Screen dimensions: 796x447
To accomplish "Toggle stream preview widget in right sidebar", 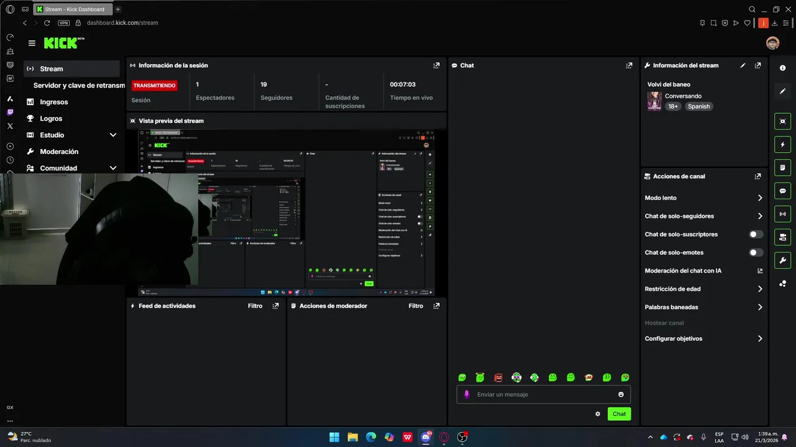I will (782, 121).
